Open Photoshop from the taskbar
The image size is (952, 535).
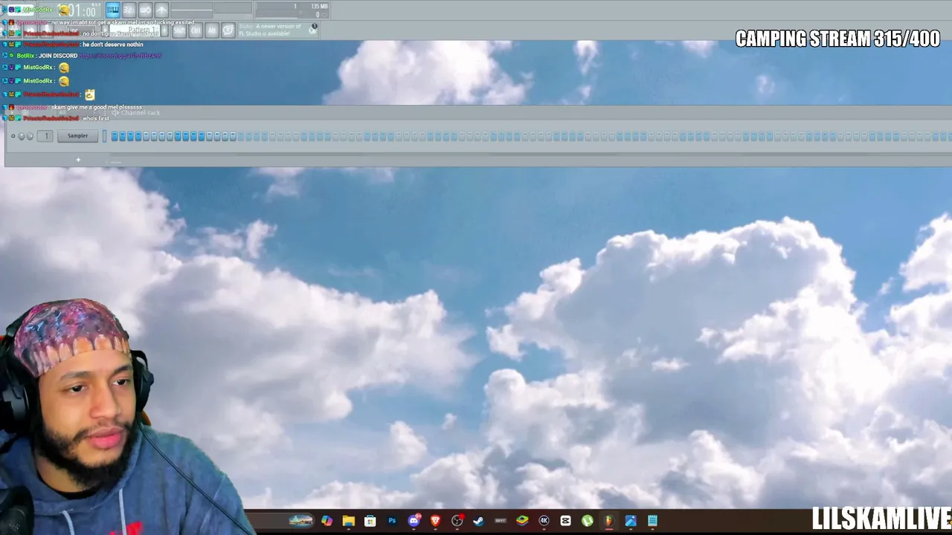coord(392,521)
